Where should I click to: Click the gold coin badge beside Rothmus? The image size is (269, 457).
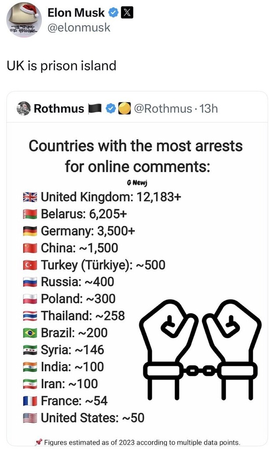124,108
